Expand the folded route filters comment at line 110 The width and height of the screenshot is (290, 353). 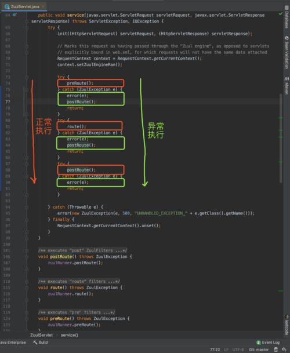[27, 281]
